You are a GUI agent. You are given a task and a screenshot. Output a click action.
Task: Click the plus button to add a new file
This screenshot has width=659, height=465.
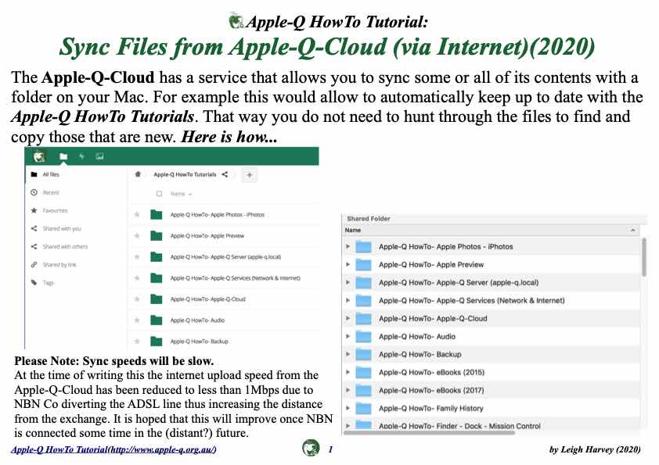(249, 175)
